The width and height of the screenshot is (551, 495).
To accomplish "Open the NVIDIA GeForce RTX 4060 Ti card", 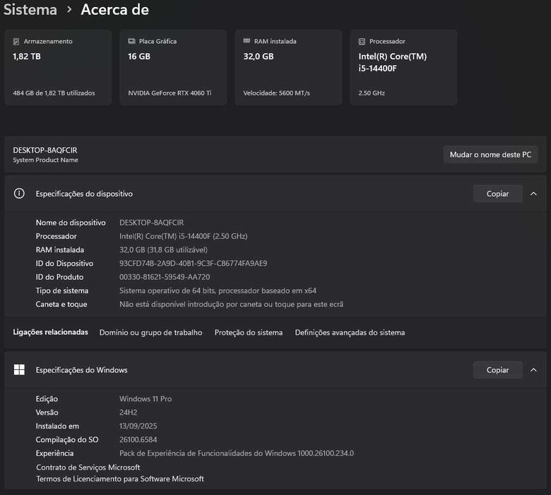I will (x=173, y=67).
